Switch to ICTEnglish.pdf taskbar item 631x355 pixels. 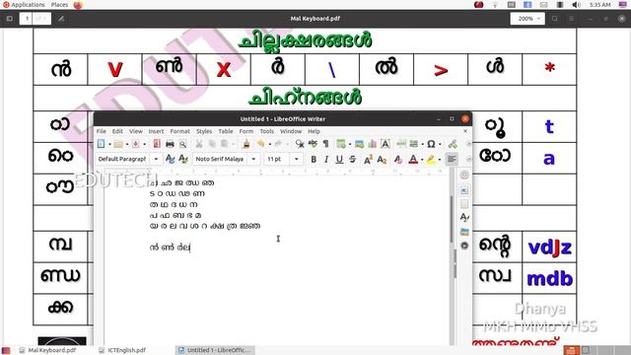tap(122, 350)
